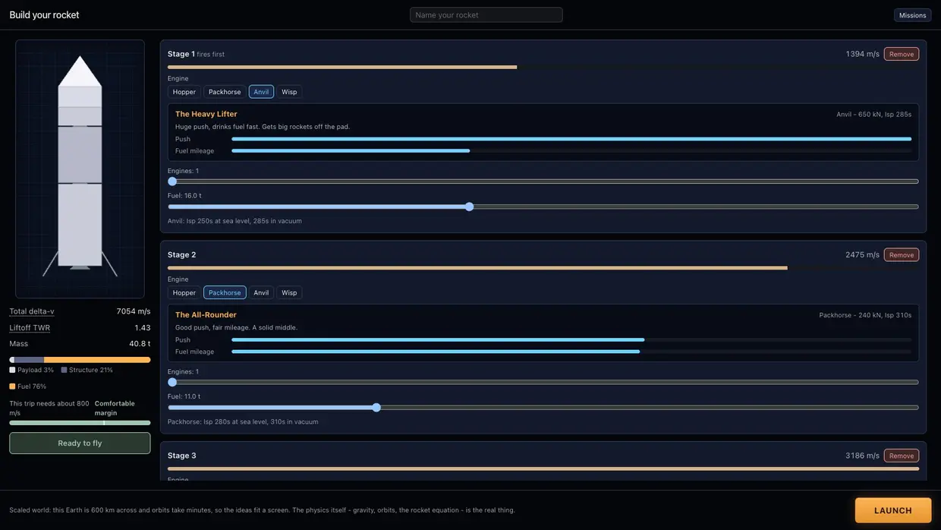Click the Stage 1 delta-v value 1394 m/s

pyautogui.click(x=863, y=54)
